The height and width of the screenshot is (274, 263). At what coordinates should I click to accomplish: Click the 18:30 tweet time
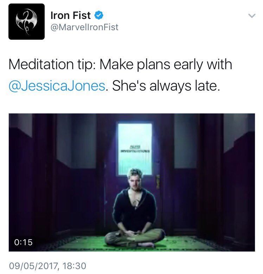(74, 266)
